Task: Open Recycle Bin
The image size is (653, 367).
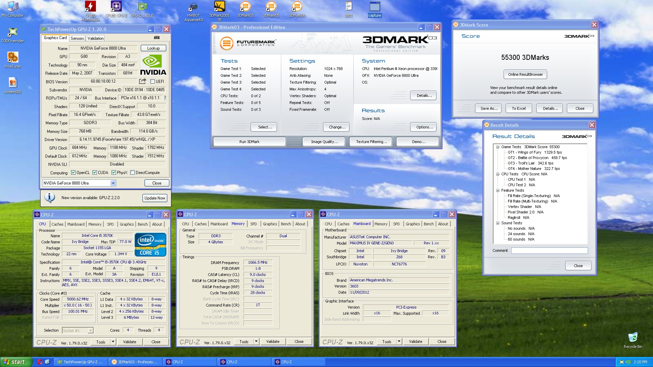Action: (633, 340)
